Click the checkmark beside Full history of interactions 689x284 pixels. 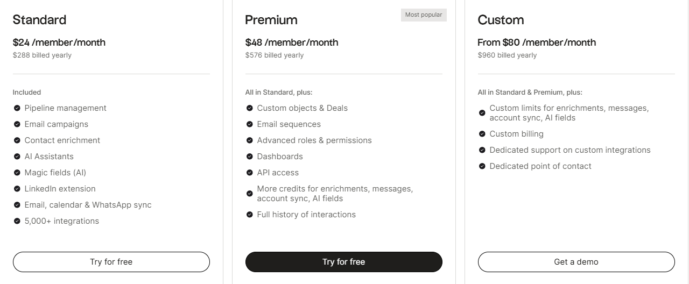(250, 215)
